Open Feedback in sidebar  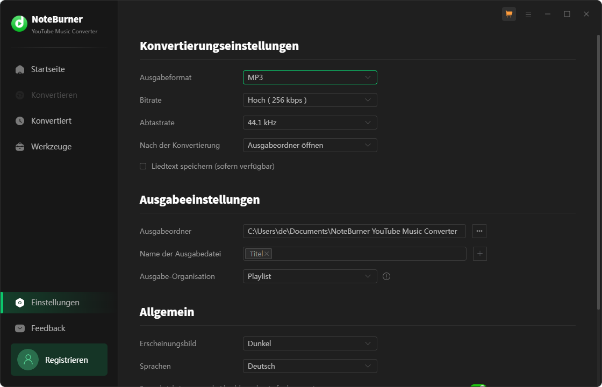click(x=59, y=328)
